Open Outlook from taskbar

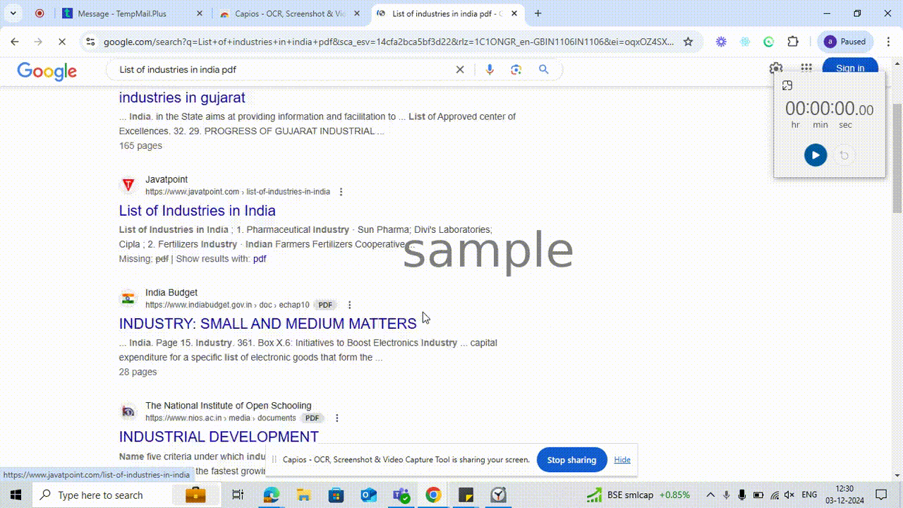coord(369,495)
